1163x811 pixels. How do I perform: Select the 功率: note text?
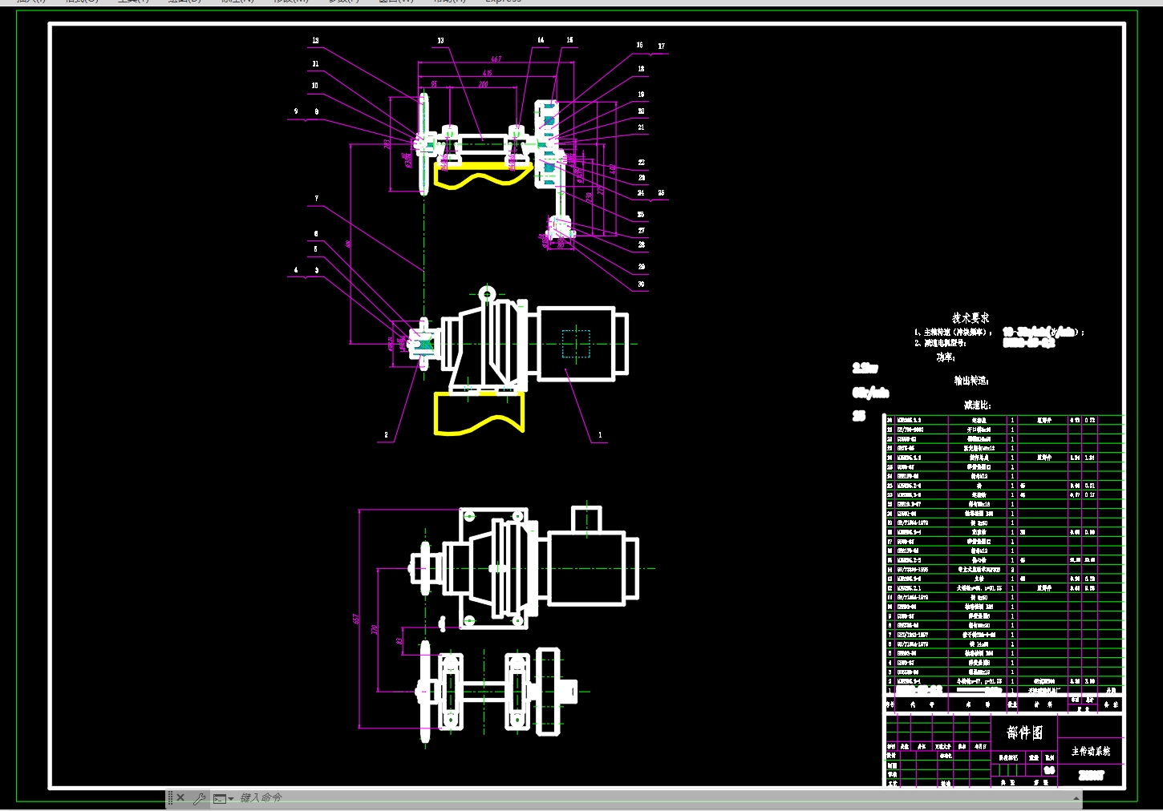(946, 357)
